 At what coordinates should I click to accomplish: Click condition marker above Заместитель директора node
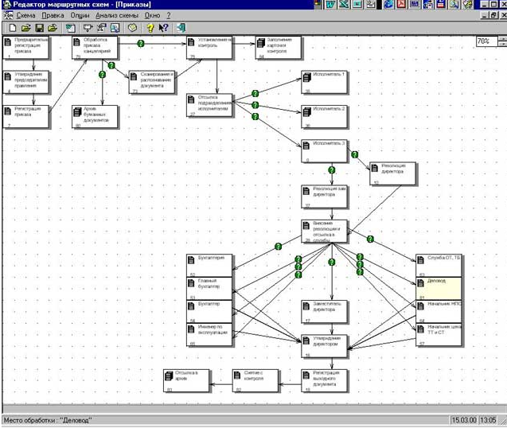click(331, 263)
